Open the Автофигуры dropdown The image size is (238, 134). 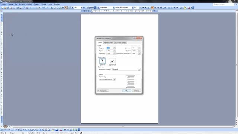point(19,130)
